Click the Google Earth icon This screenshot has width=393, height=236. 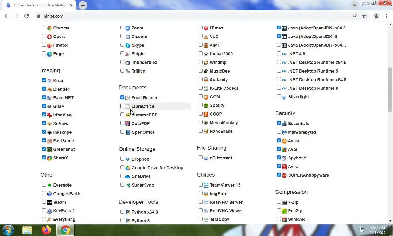point(49,194)
